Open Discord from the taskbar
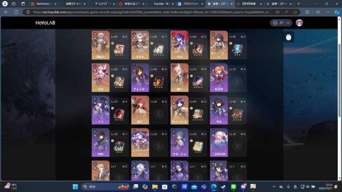The height and width of the screenshot is (192, 342). (x=243, y=186)
